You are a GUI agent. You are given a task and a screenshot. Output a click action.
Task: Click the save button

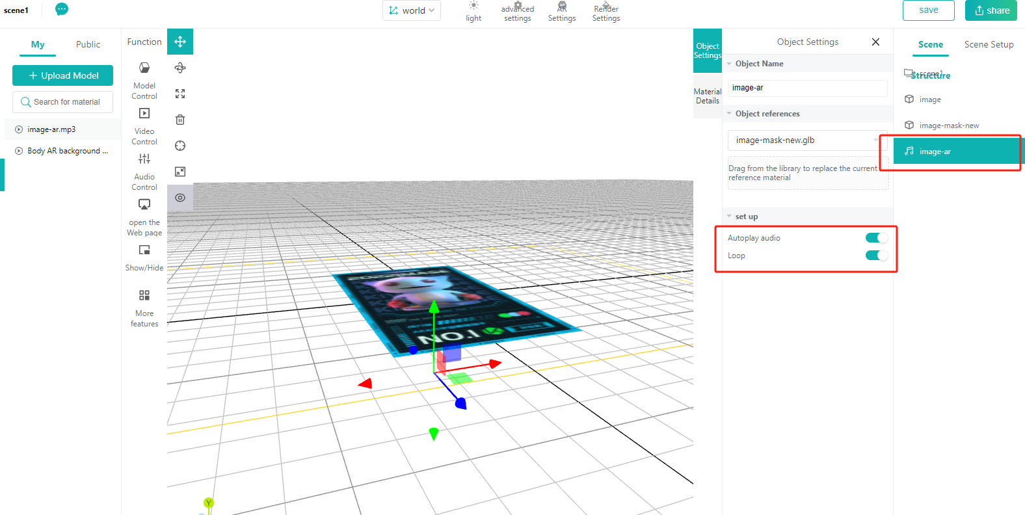click(x=929, y=10)
